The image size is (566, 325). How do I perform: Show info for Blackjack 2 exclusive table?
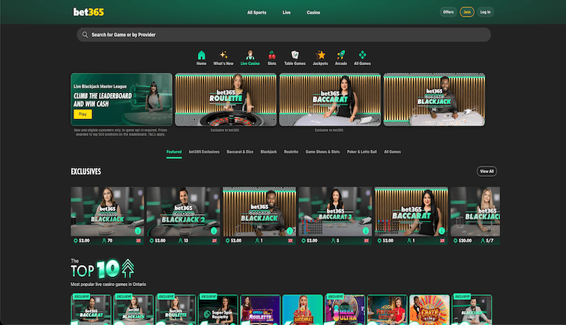tap(214, 231)
